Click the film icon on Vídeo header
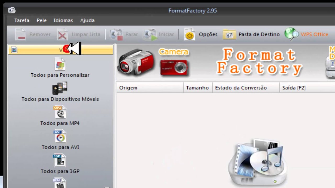The width and height of the screenshot is (335, 188). [14, 50]
